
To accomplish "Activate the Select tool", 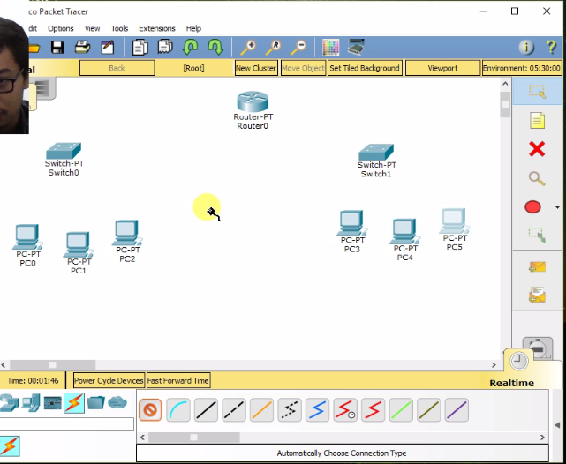I will pos(537,92).
